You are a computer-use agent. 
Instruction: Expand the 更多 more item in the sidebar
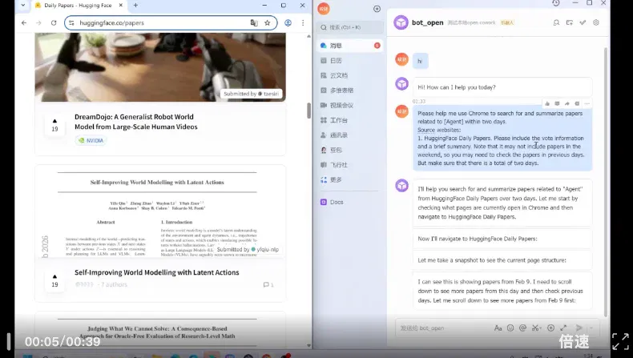click(349, 179)
